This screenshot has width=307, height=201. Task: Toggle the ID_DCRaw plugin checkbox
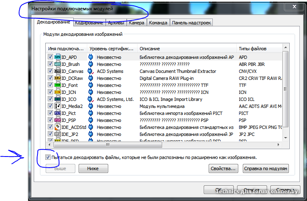pyautogui.click(x=50, y=78)
